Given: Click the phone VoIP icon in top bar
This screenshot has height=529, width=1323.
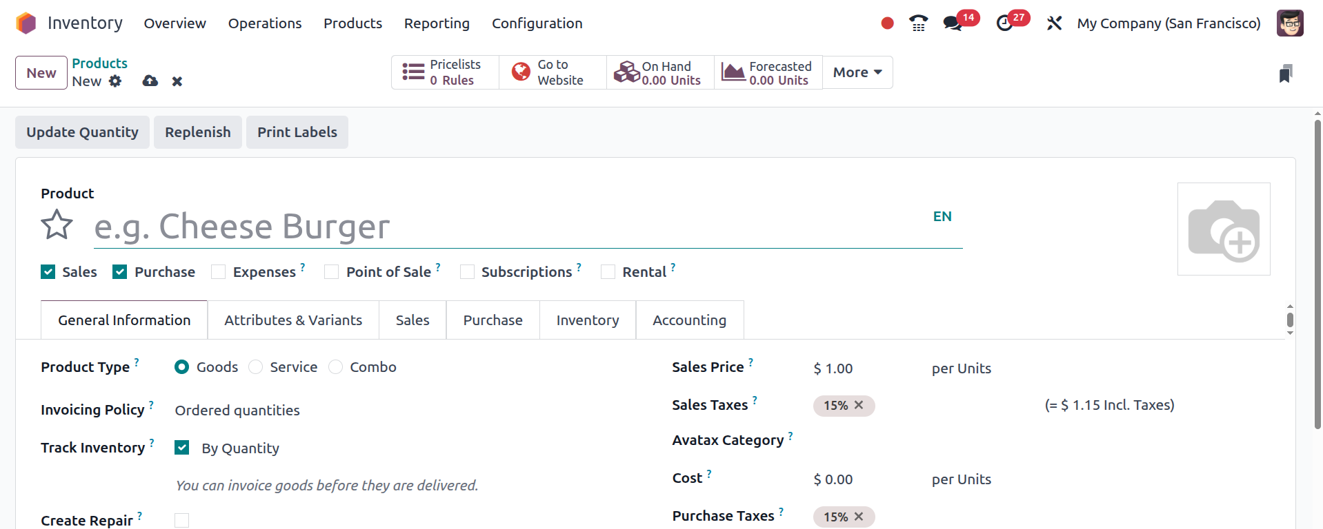Looking at the screenshot, I should point(918,23).
